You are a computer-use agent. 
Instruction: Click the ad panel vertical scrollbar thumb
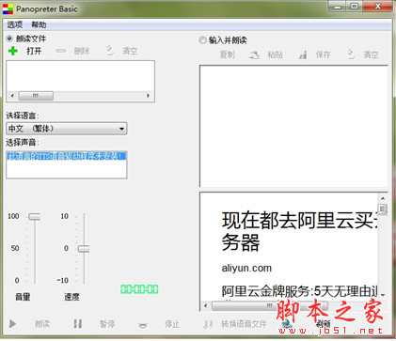tap(383, 209)
